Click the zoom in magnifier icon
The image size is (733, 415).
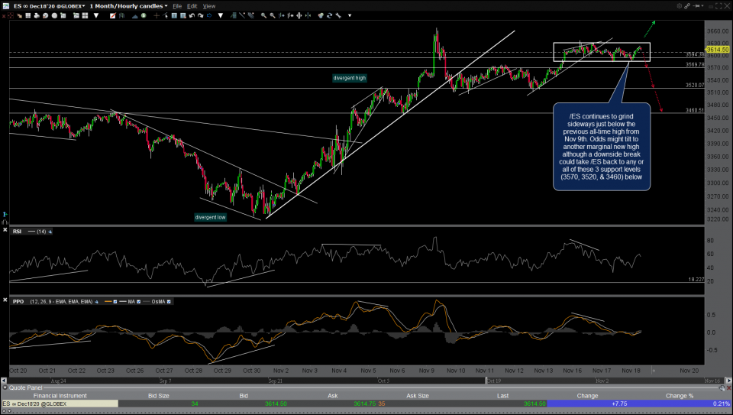pyautogui.click(x=263, y=15)
